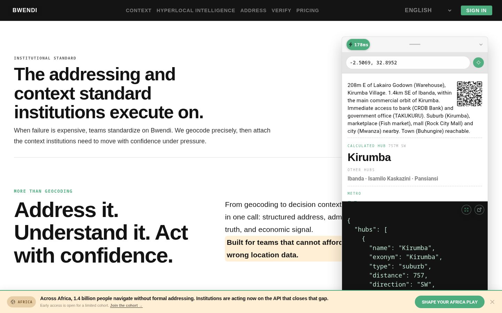This screenshot has height=313, width=502.
Task: Expand the JSON viewer fullscreen icon
Action: click(466, 210)
